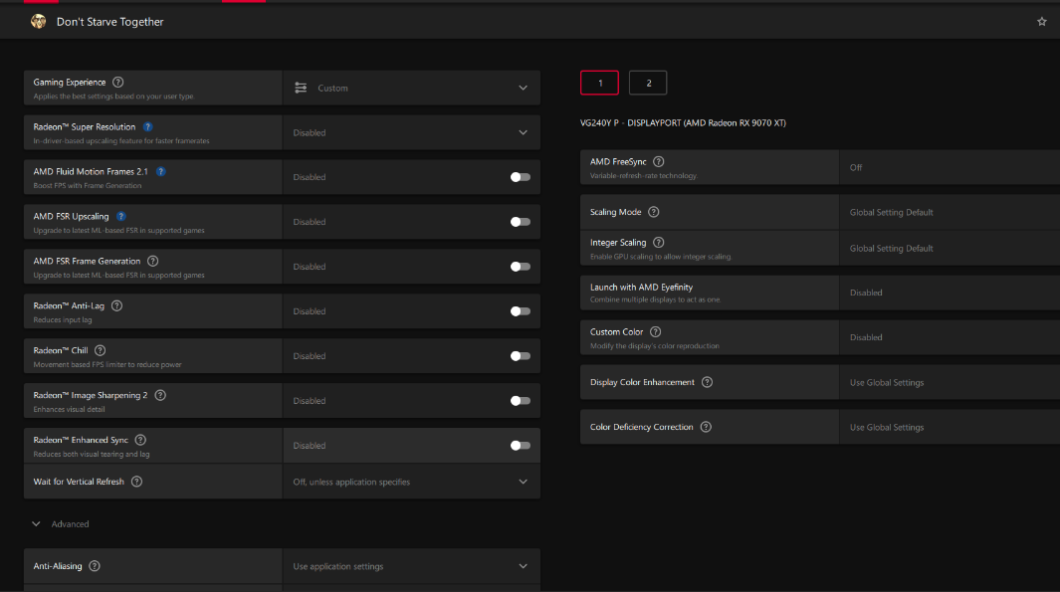Click info icon beside Radeon Super Resolution
The image size is (1060, 592).
147,127
